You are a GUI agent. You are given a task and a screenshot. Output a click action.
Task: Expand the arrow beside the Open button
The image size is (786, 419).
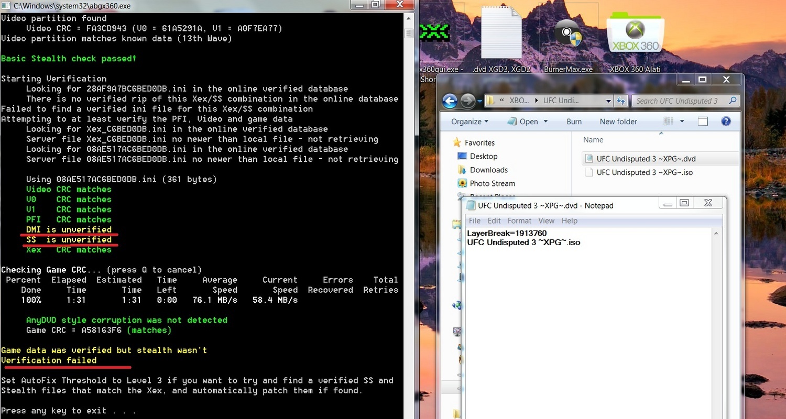(x=545, y=122)
